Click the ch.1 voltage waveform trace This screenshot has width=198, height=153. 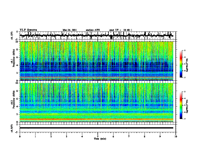[96, 35]
